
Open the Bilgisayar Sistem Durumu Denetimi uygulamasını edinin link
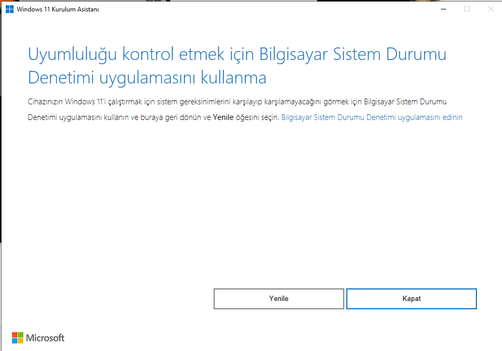372,117
